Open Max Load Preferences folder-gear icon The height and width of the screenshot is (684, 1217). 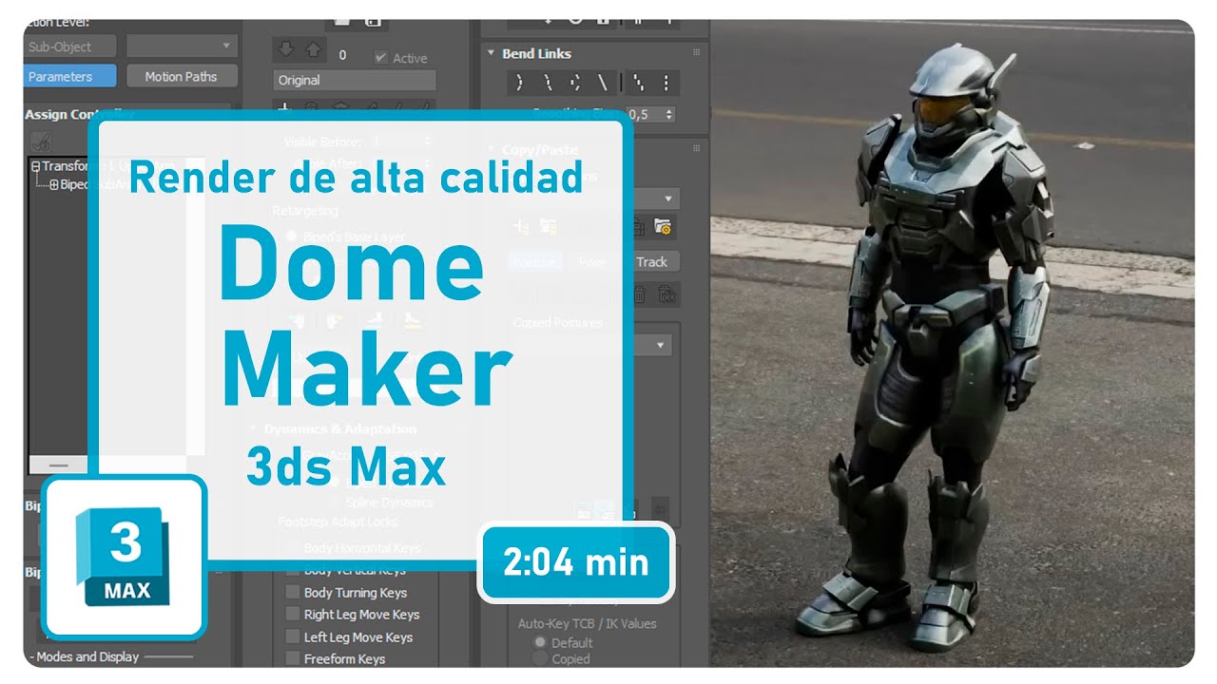[663, 227]
